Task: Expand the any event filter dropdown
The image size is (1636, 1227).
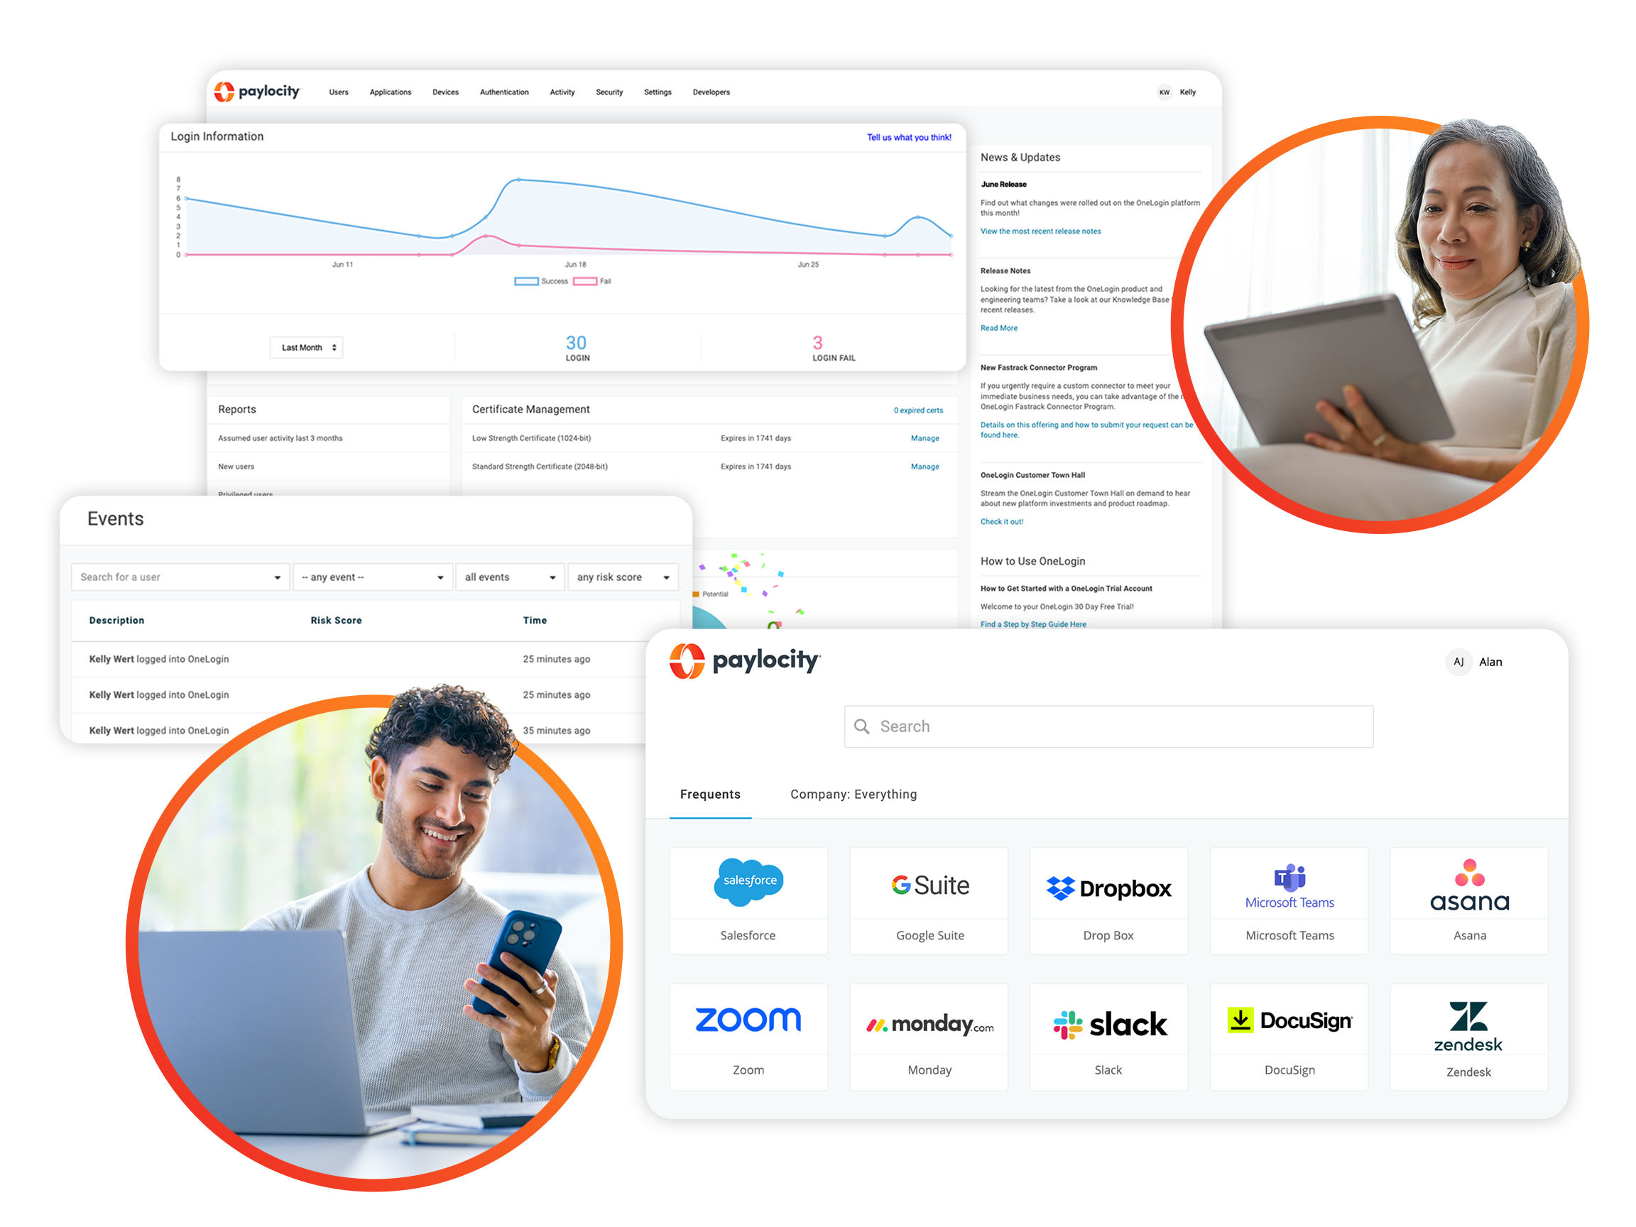Action: click(372, 577)
